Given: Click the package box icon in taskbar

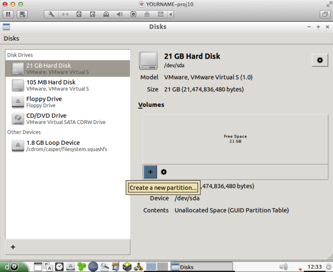Looking at the screenshot, I should pyautogui.click(x=127, y=267).
